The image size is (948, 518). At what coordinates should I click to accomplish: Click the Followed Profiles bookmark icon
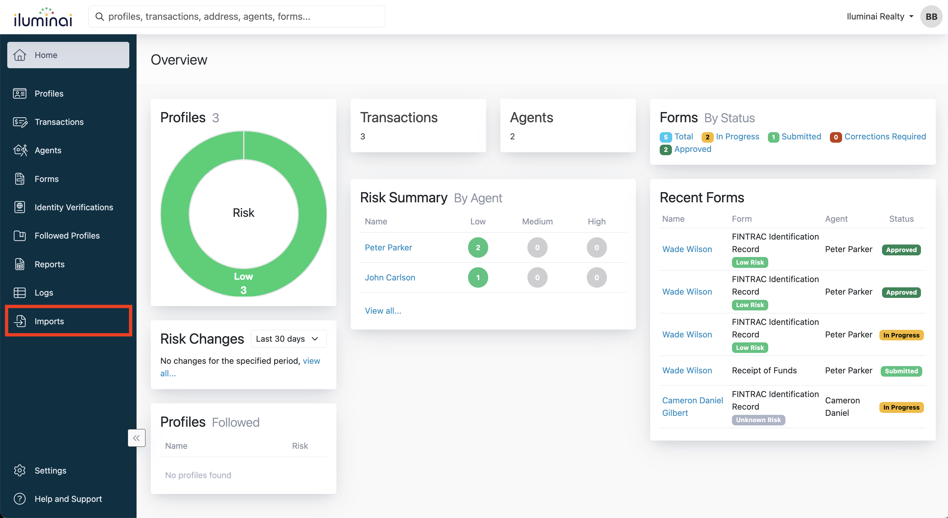(19, 235)
